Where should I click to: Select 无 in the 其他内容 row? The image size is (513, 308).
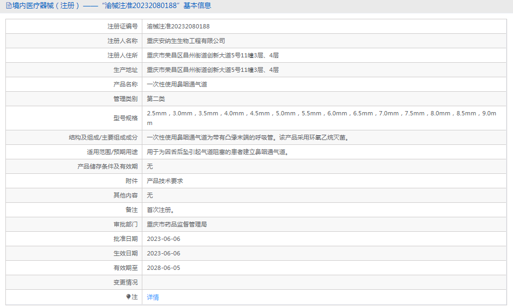coord(150,195)
